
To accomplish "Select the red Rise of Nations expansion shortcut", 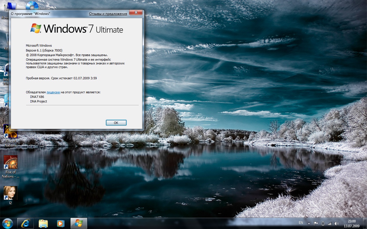I will [11, 163].
